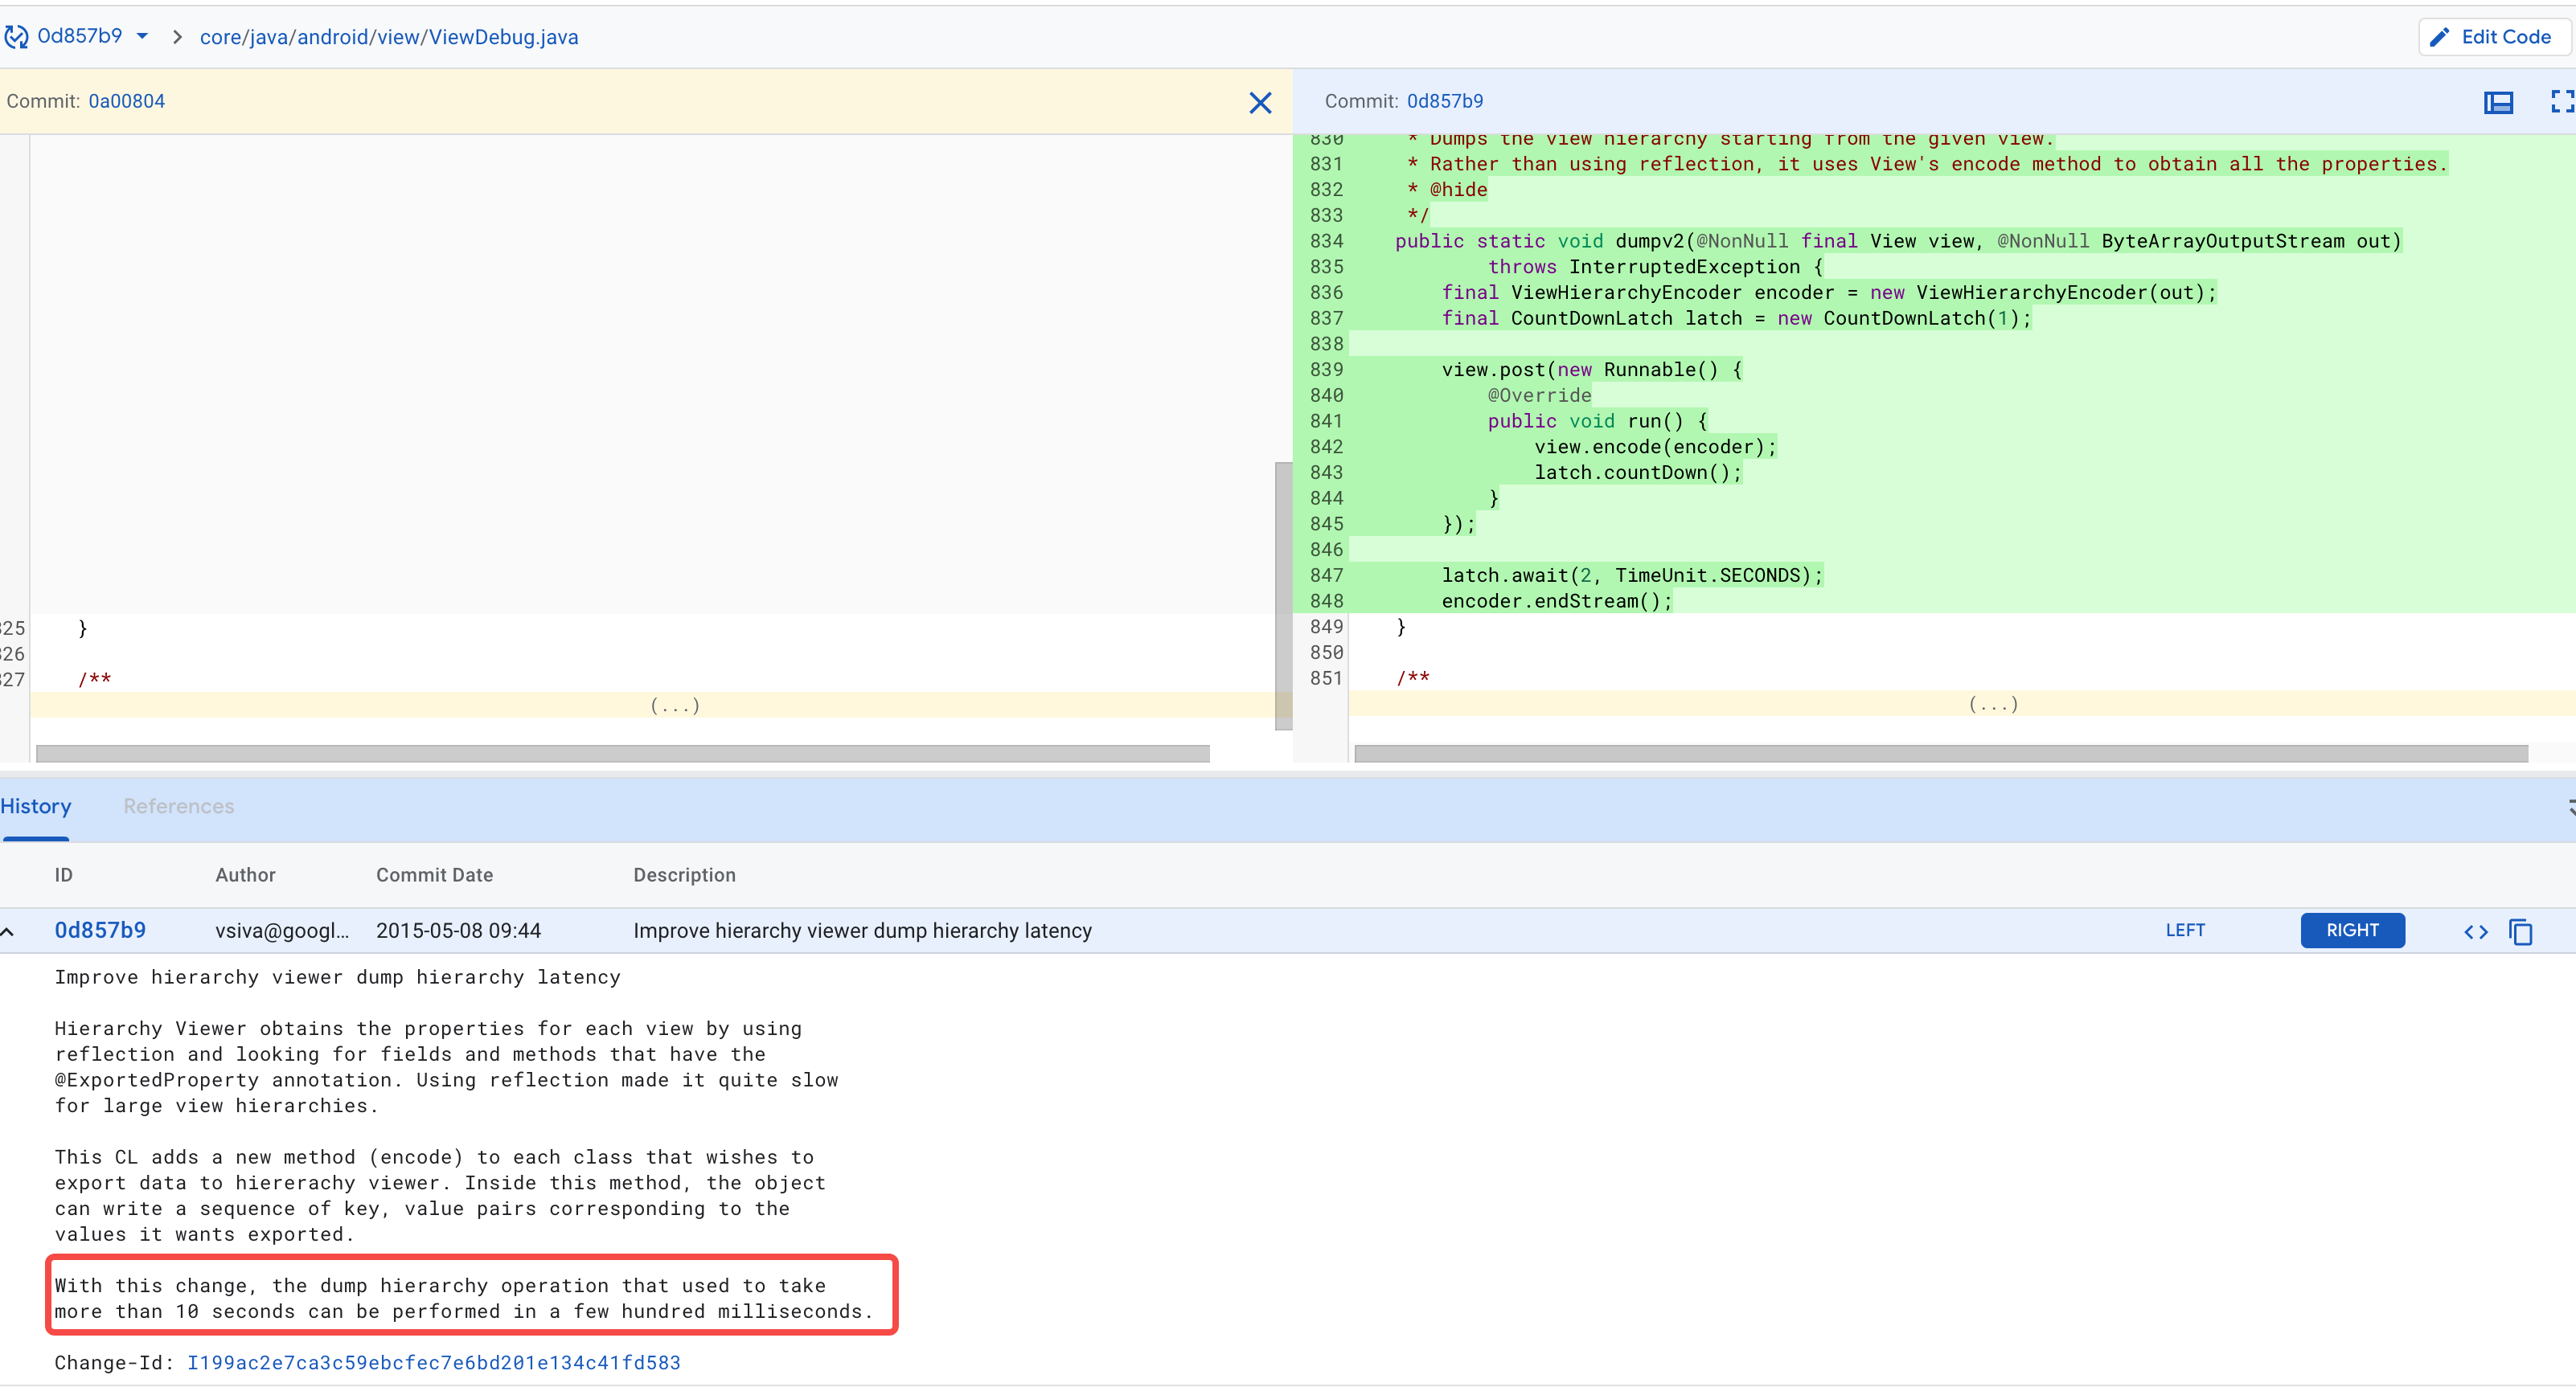Copy the commit ID using the copy icon
Image resolution: width=2576 pixels, height=1387 pixels.
coord(2520,932)
